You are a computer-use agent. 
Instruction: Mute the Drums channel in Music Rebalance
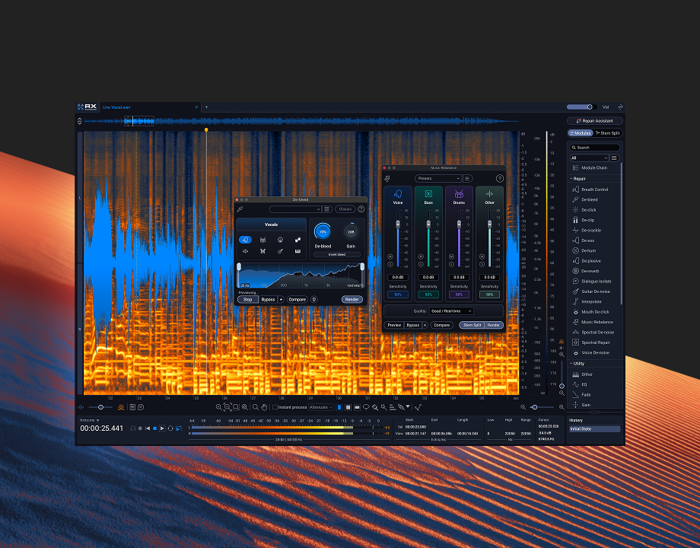[451, 256]
